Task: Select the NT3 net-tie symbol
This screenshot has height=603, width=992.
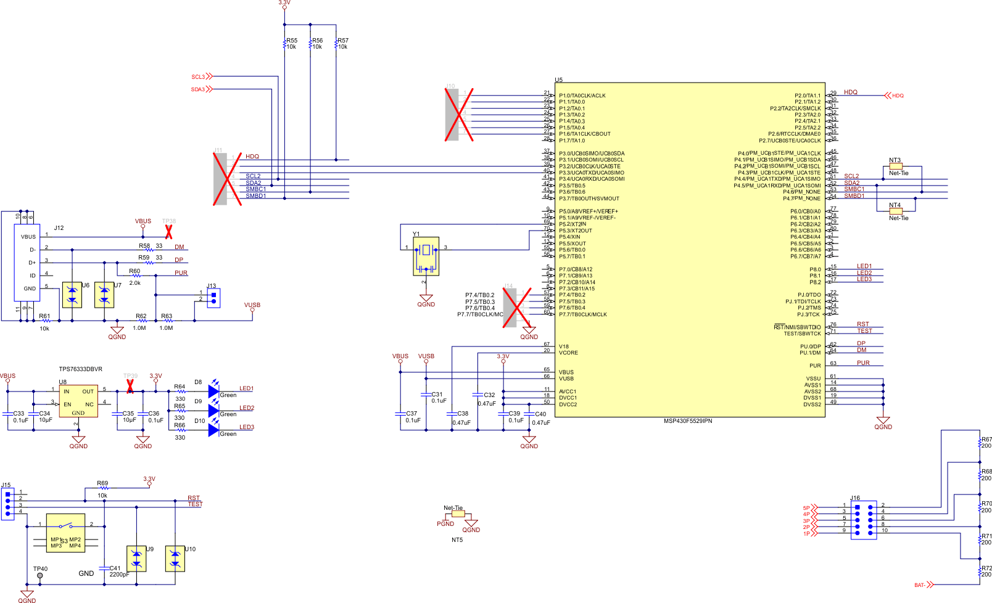Action: 896,166
